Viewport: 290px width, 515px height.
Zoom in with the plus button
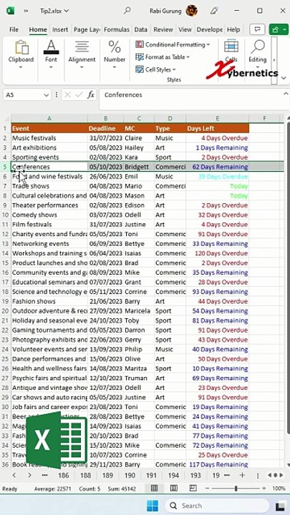[264, 489]
